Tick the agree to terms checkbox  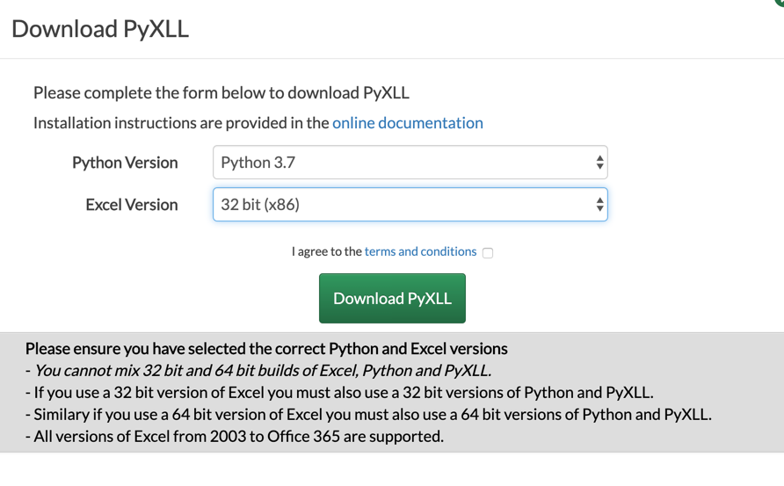point(488,253)
